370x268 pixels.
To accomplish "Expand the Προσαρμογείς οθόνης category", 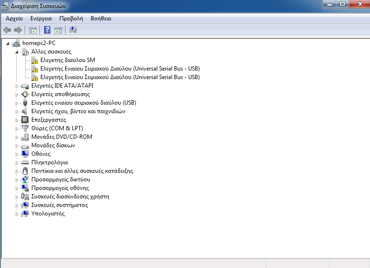I will click(x=17, y=188).
